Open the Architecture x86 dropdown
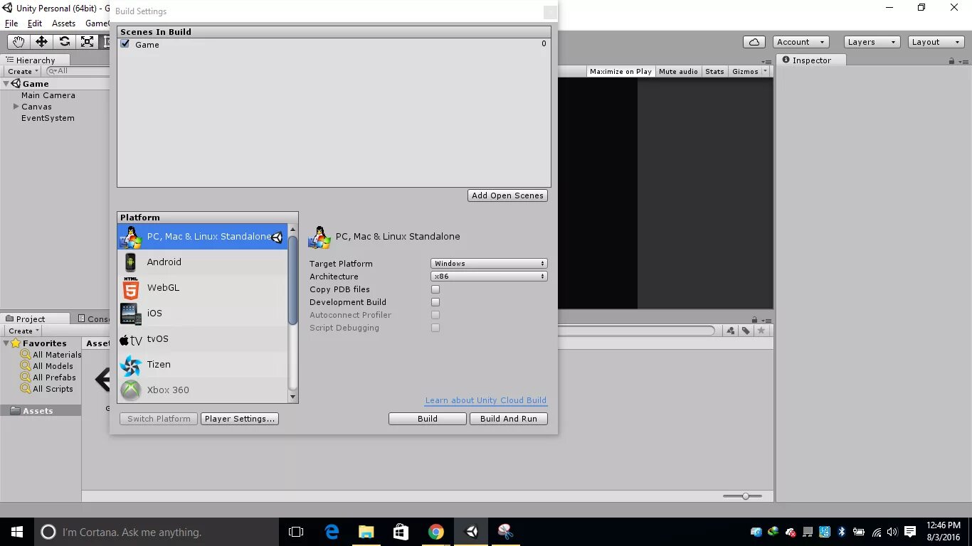Viewport: 972px width, 546px height. coord(489,277)
